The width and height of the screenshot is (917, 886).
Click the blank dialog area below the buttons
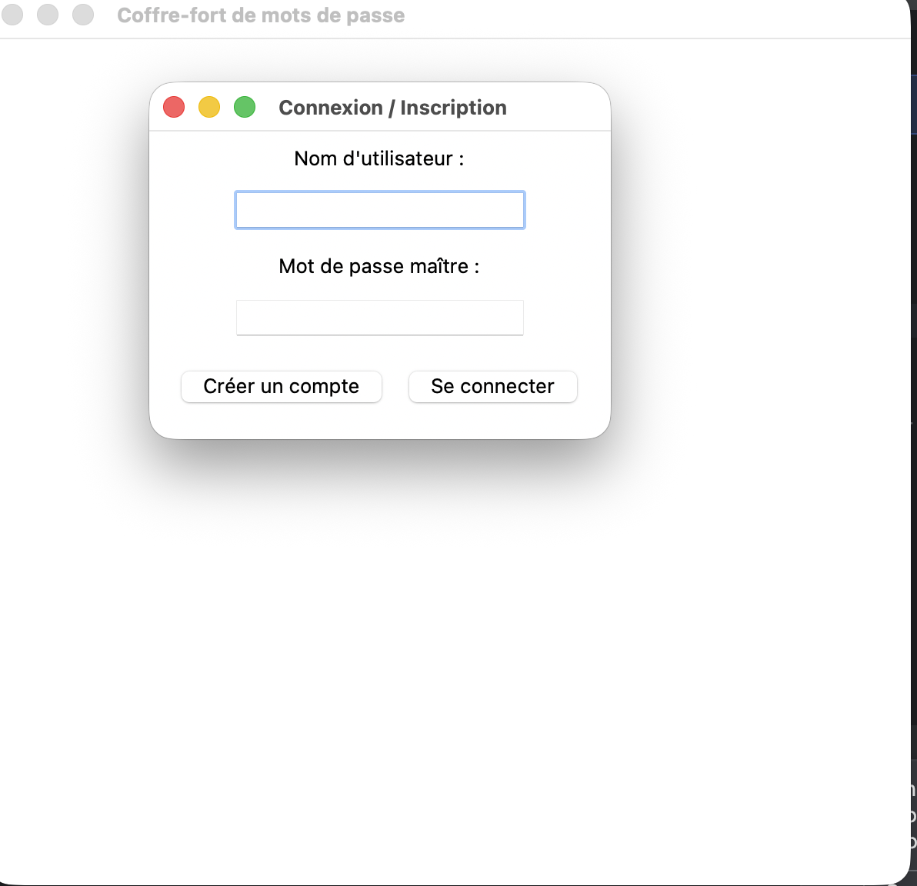(380, 421)
